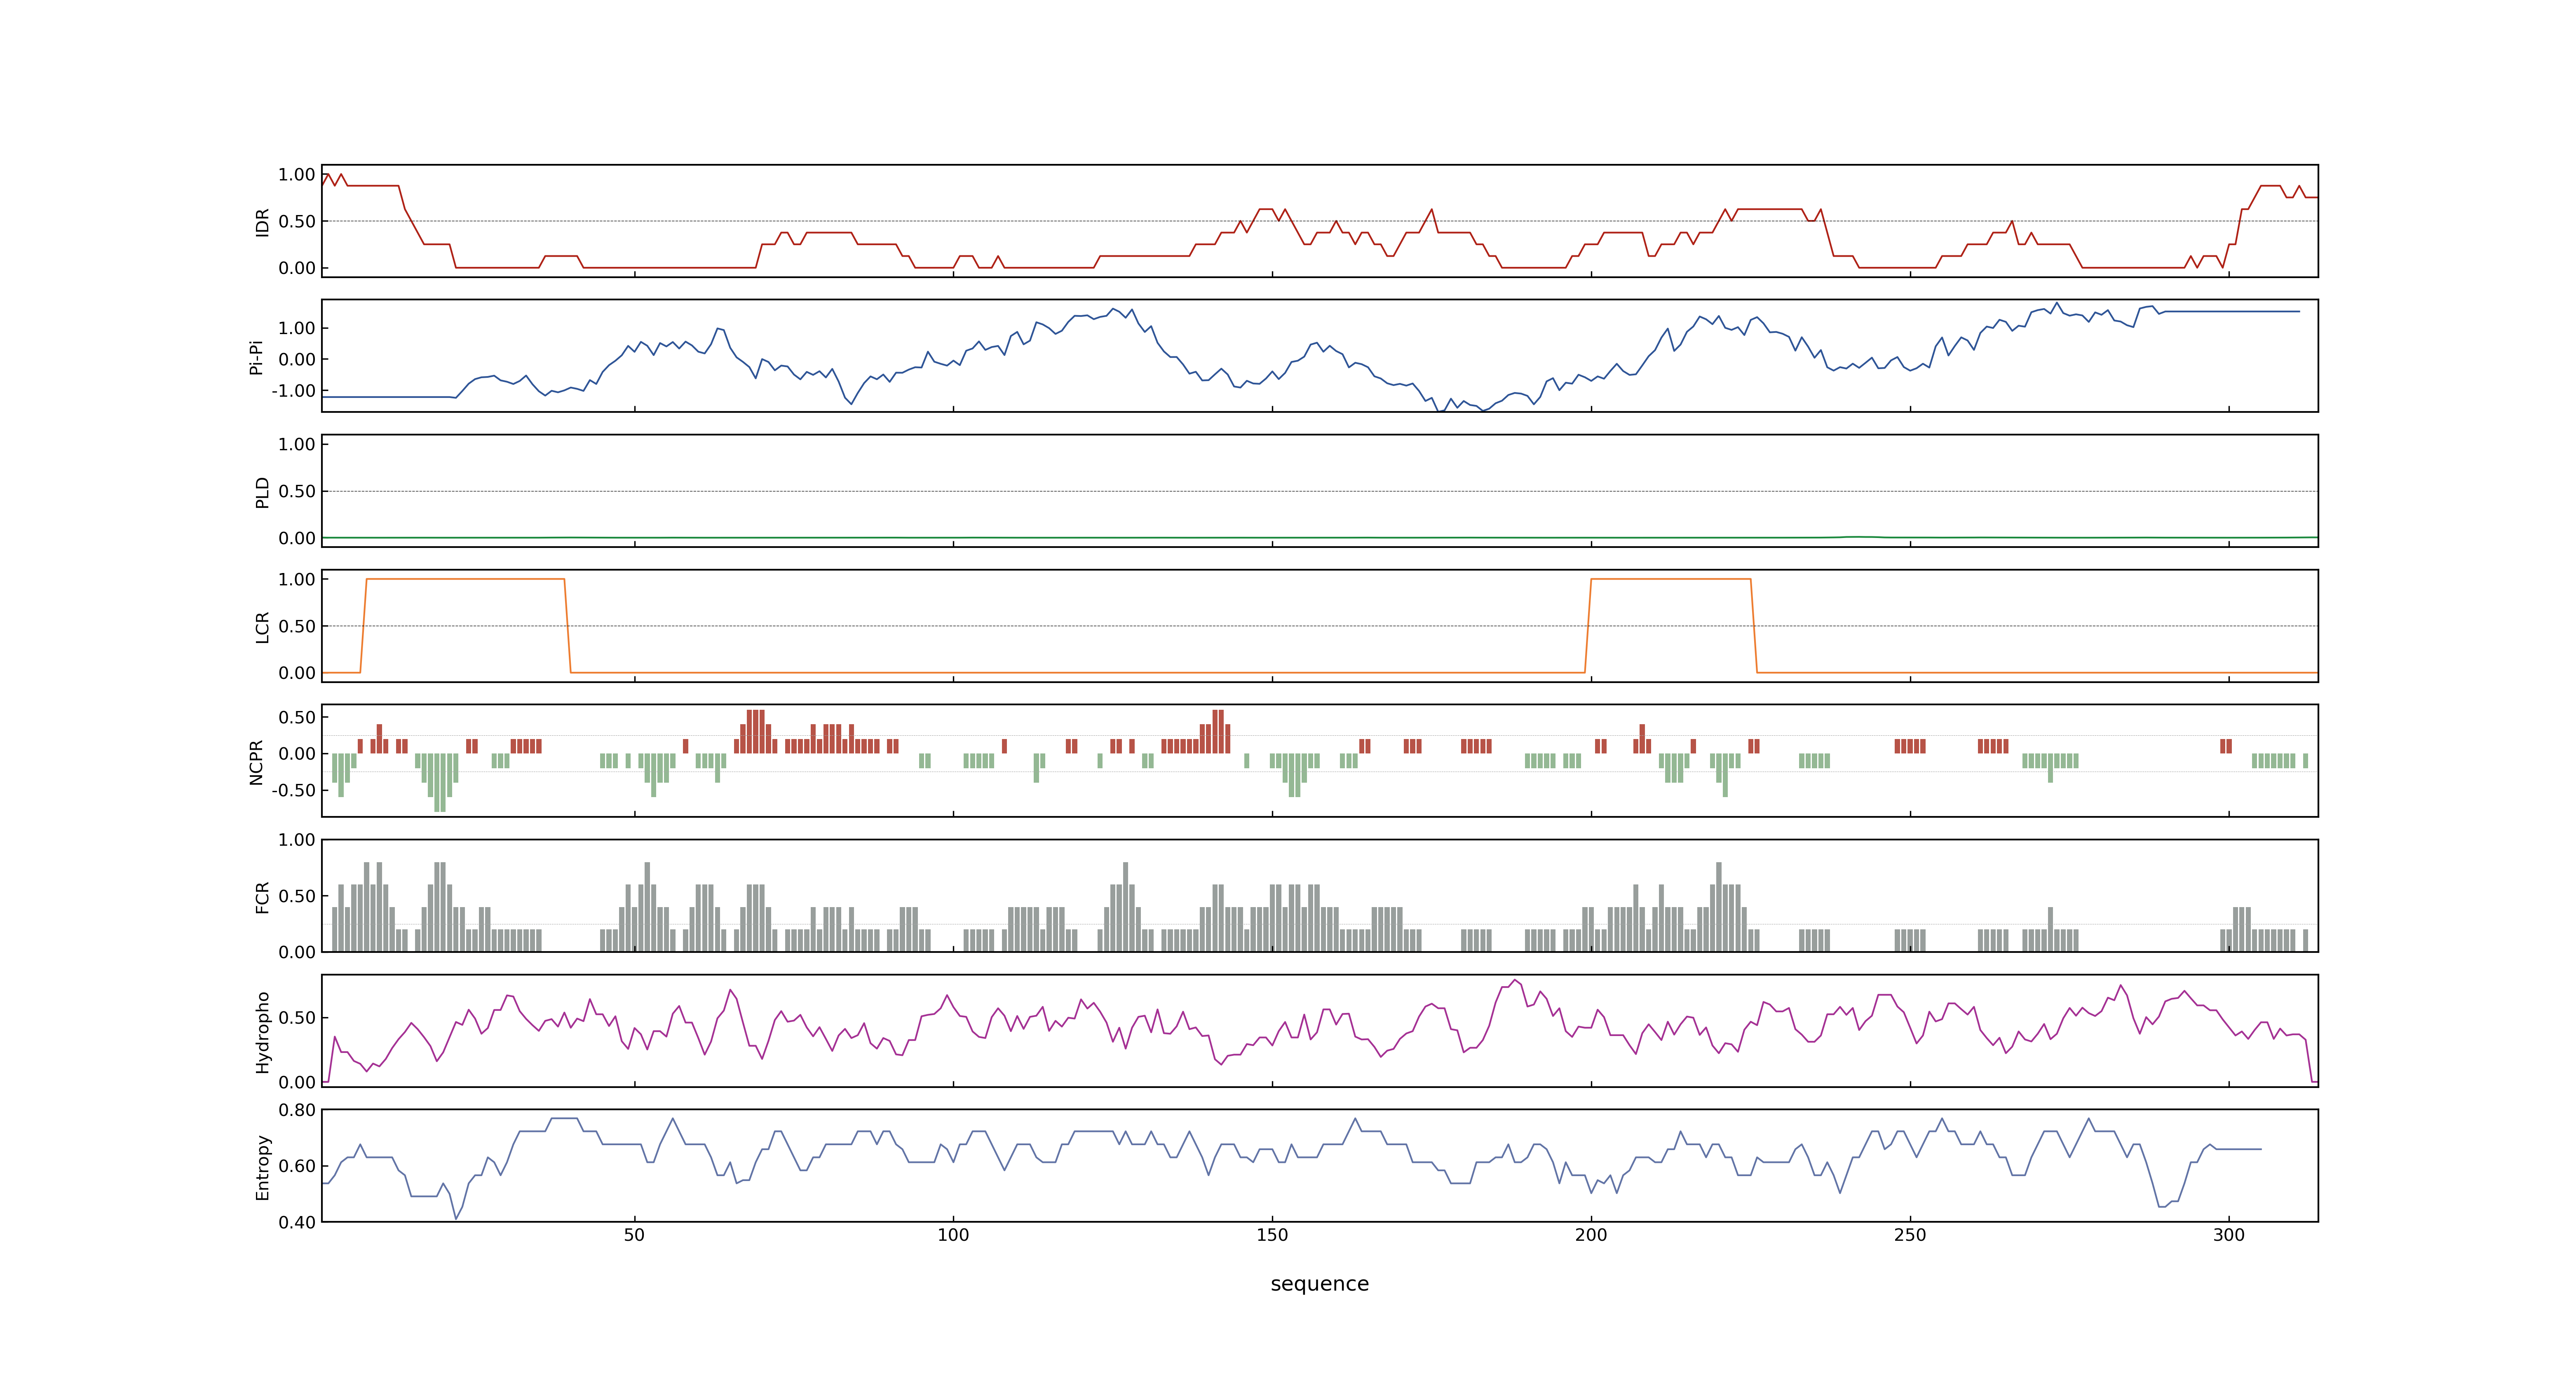
Task: Click the 0.00 tick on NCPR axis
Action: click(x=297, y=753)
